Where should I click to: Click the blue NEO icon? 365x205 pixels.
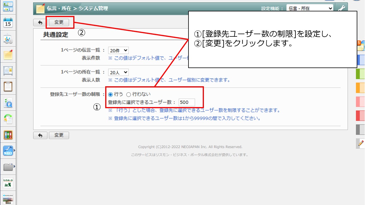(x=8, y=151)
